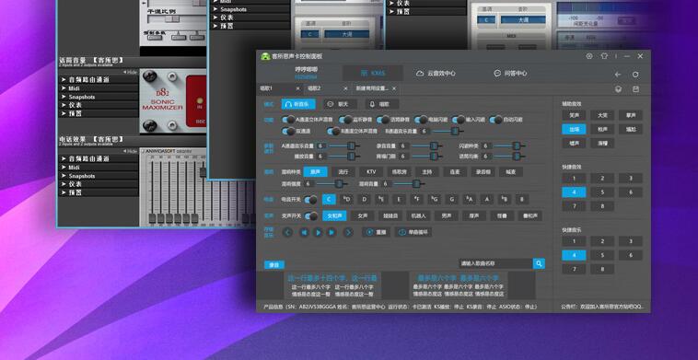The width and height of the screenshot is (698, 360).
Task: Switch to the 新建常用设置 tab
Action: (372, 88)
